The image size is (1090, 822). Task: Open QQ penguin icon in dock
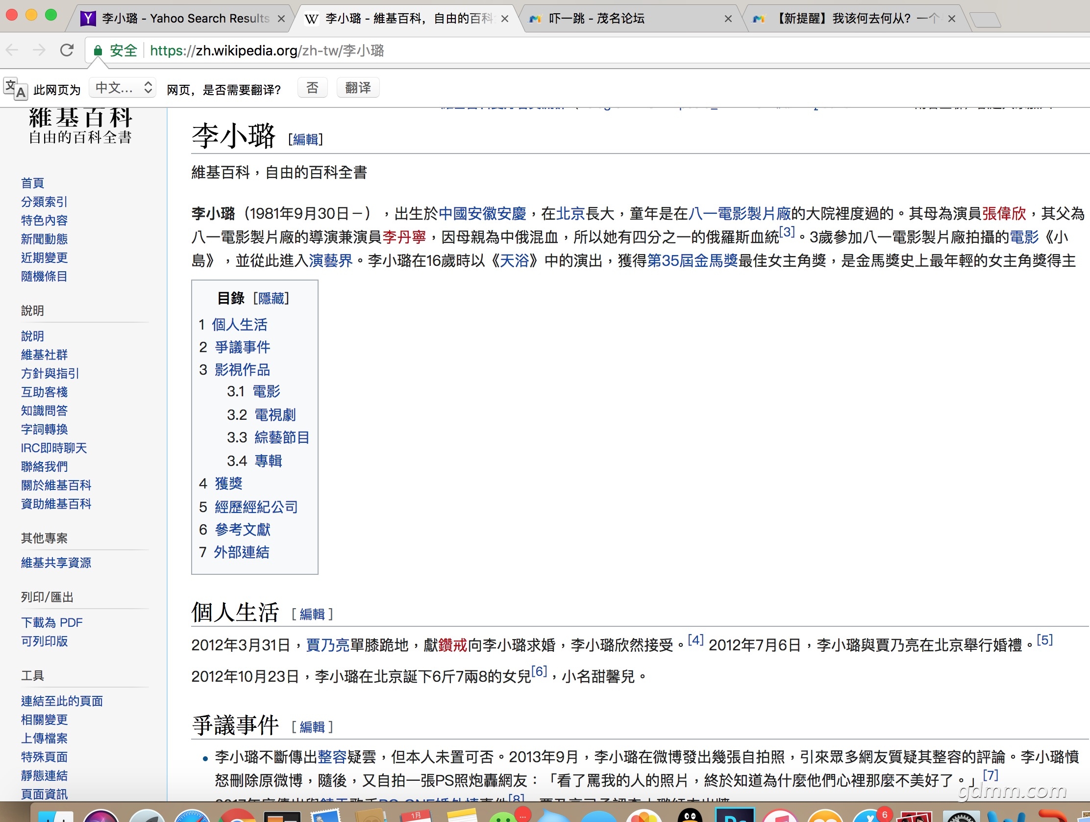pyautogui.click(x=690, y=816)
